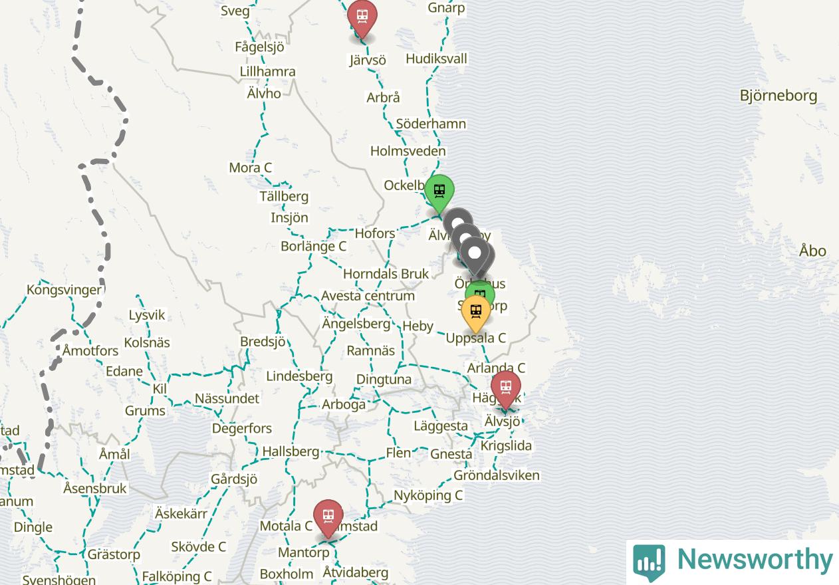Select the red train marker near Motala C

click(x=328, y=517)
